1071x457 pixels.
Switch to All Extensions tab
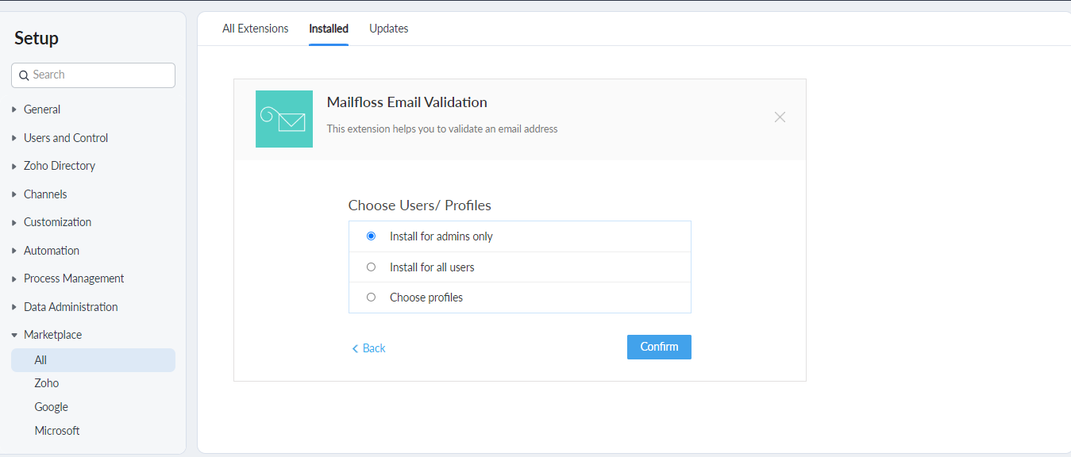pyautogui.click(x=255, y=29)
